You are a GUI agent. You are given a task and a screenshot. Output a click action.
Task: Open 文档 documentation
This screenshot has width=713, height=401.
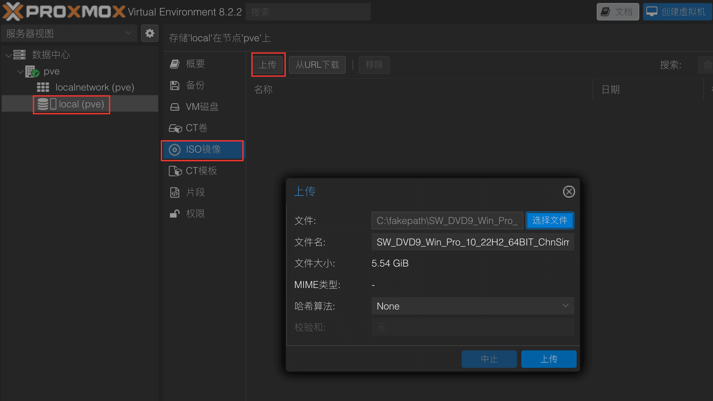[618, 12]
